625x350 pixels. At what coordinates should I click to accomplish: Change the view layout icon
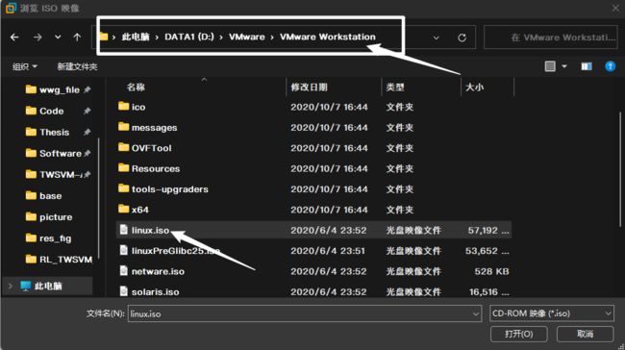coord(550,66)
